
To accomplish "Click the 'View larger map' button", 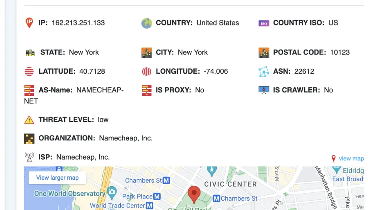I will [x=57, y=178].
